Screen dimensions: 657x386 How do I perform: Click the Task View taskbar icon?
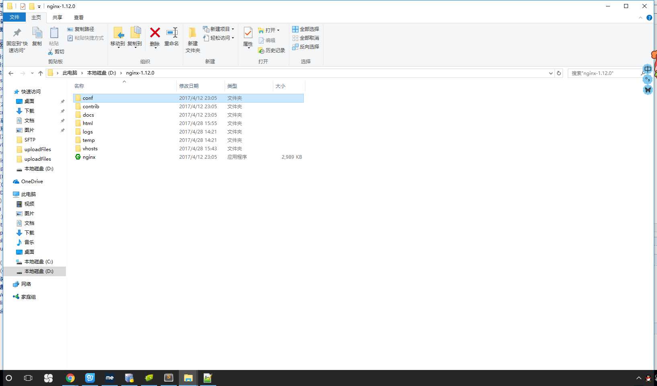pos(28,378)
